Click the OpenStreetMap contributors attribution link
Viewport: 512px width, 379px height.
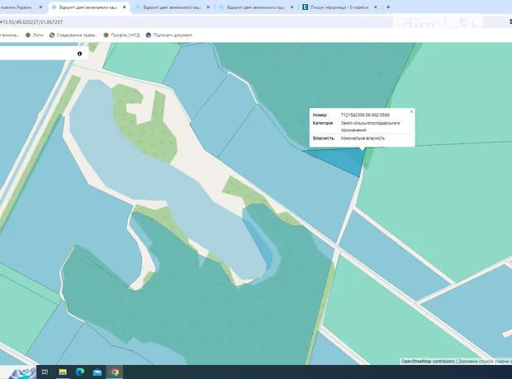(428, 361)
